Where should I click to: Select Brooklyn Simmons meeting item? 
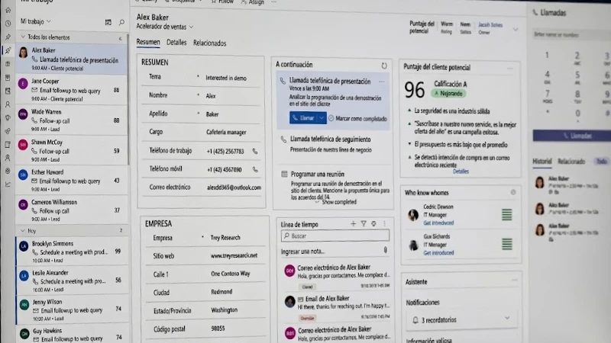(71, 252)
